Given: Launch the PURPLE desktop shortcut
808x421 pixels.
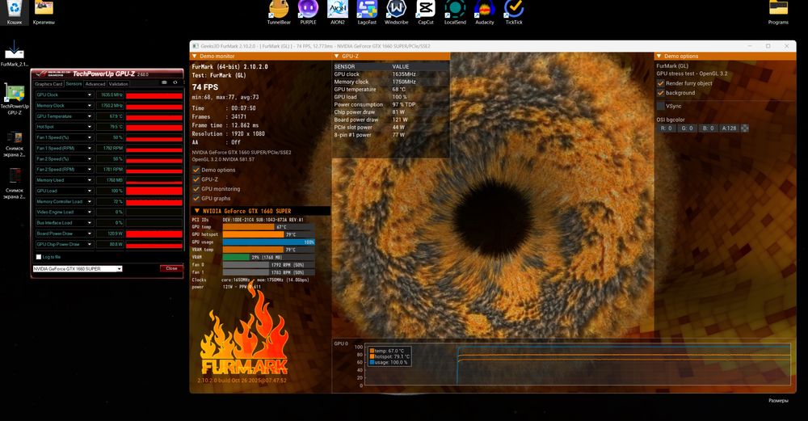Looking at the screenshot, I should tap(308, 12).
